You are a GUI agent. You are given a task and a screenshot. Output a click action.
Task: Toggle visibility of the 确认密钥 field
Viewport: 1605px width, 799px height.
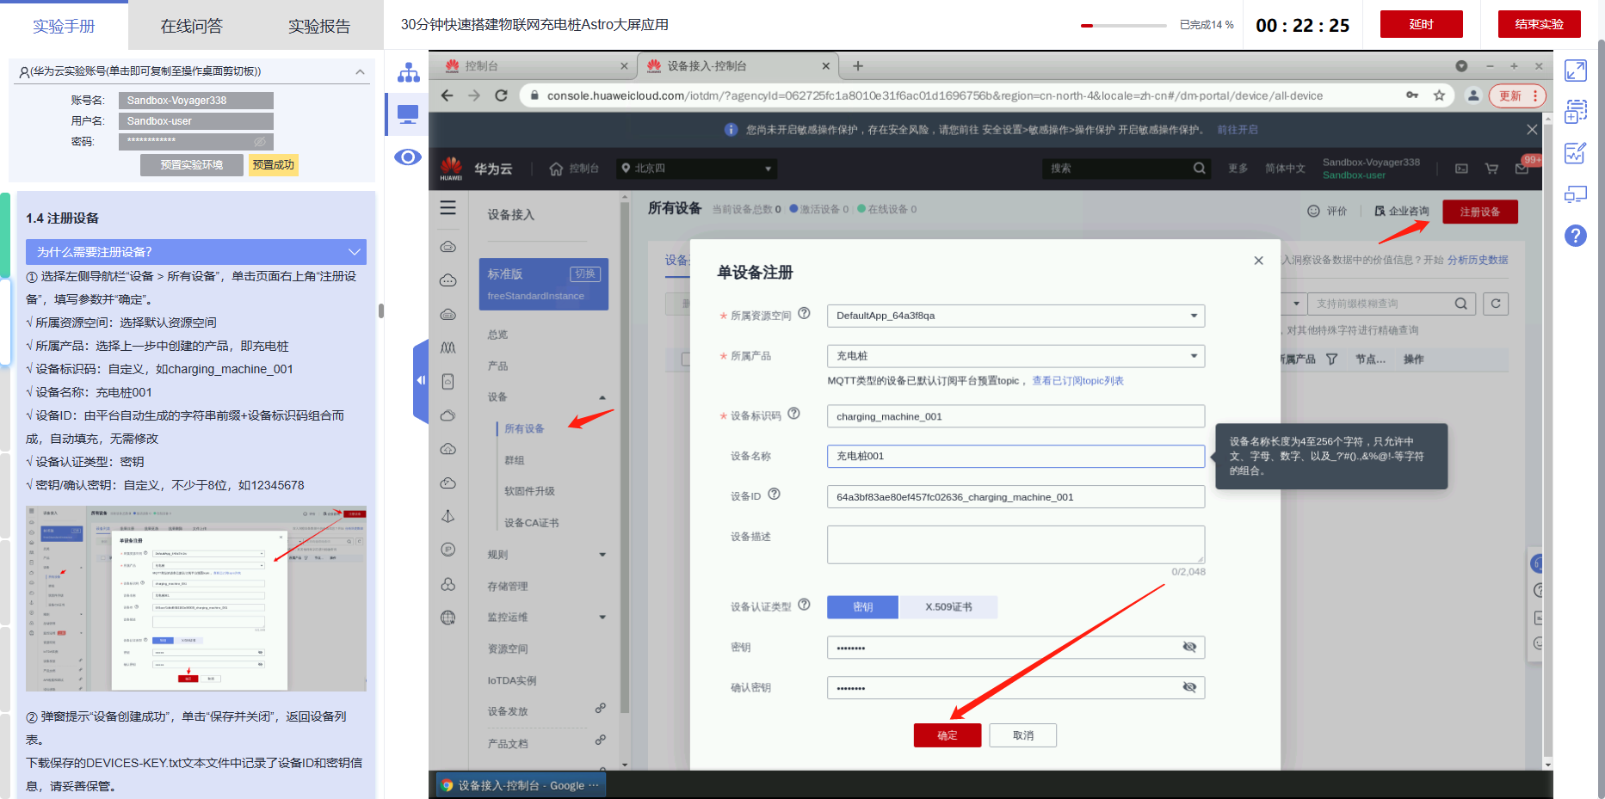(1189, 687)
